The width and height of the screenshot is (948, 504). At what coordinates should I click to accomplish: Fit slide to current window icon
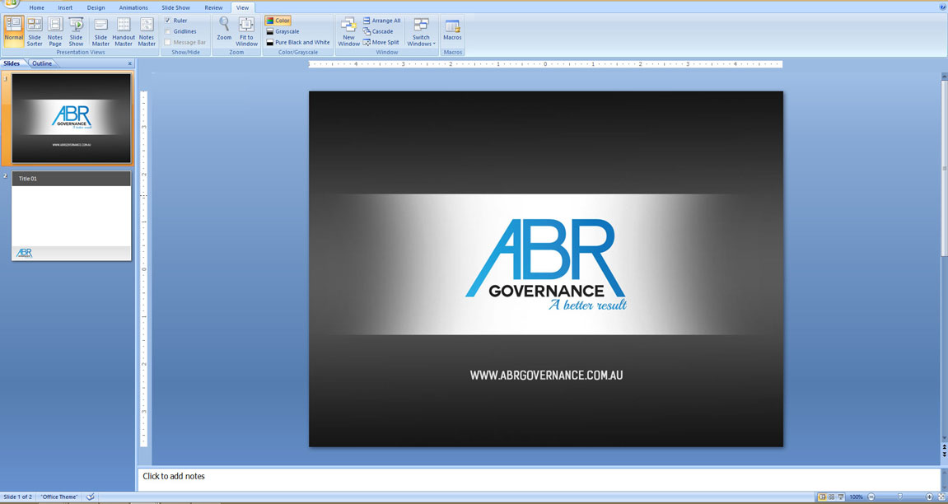(x=941, y=497)
